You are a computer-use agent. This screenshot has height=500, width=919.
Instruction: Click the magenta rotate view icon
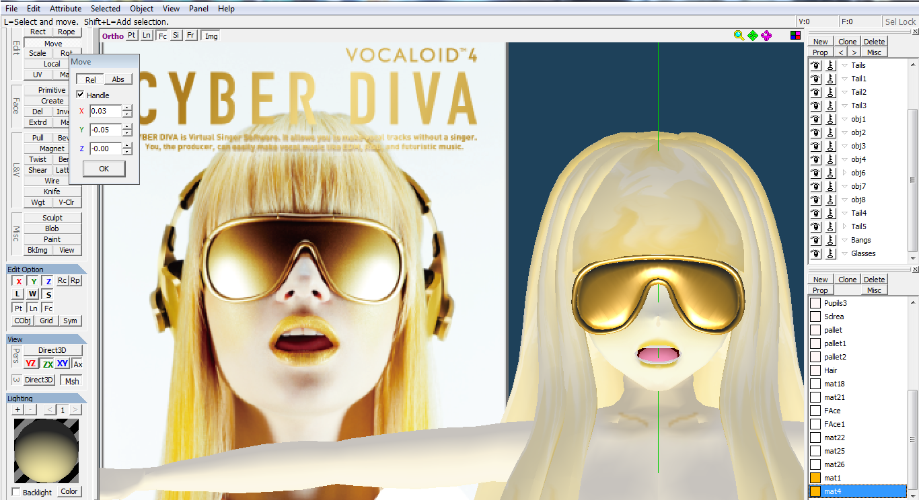(x=766, y=36)
